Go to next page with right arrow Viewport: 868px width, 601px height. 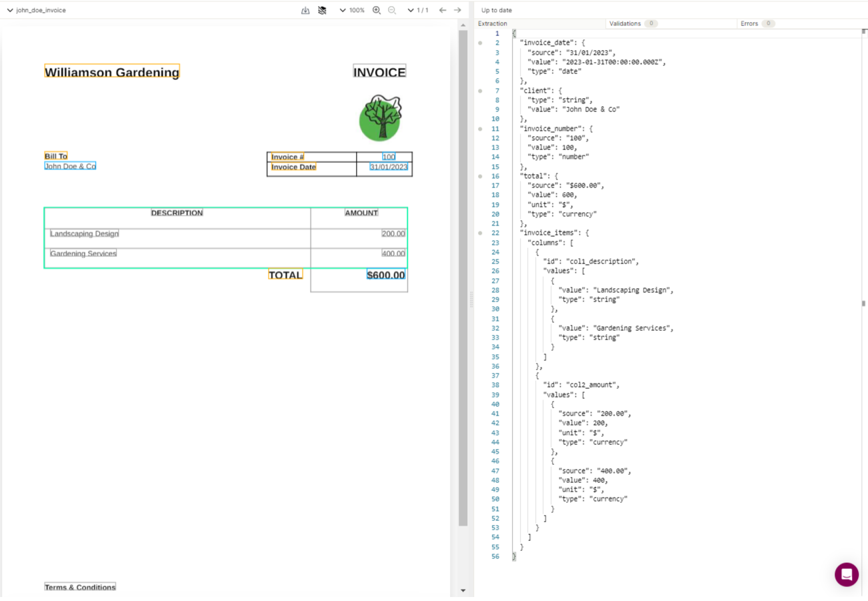[x=457, y=10]
